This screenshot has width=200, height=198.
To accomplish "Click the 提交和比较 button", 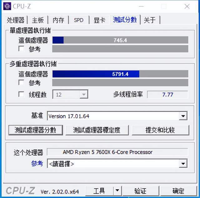I will point(160,130).
